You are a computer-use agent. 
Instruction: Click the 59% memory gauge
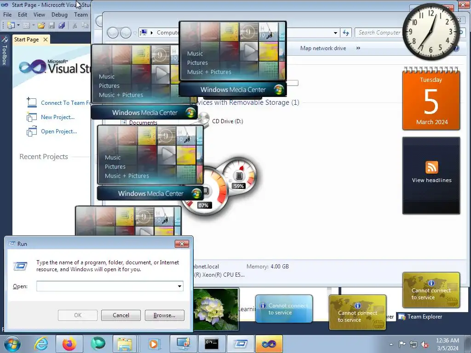(239, 175)
